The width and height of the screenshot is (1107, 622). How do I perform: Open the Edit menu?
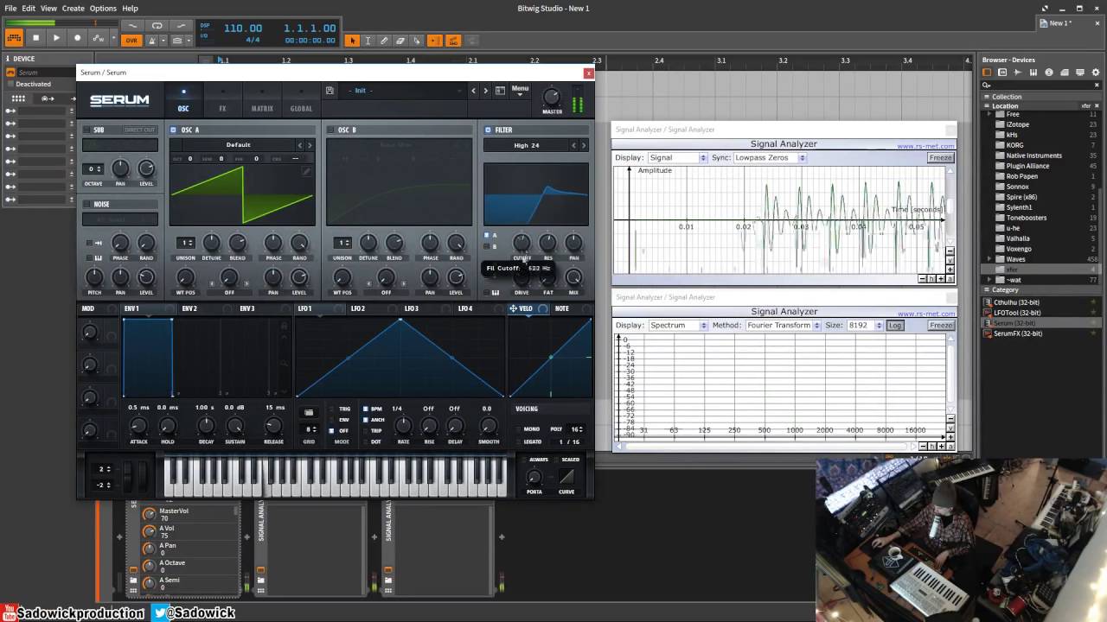[29, 8]
